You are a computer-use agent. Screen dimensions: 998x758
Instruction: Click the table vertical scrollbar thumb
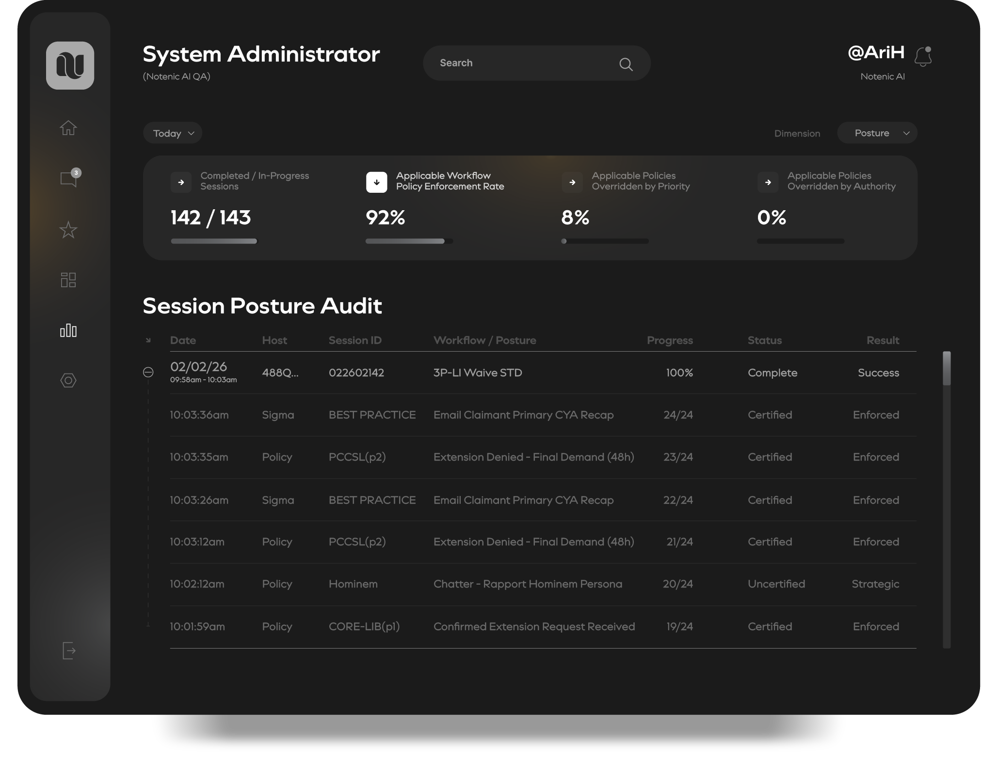coord(946,369)
